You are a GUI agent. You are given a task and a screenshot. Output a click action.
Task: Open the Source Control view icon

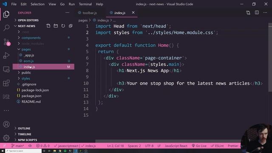7,42
